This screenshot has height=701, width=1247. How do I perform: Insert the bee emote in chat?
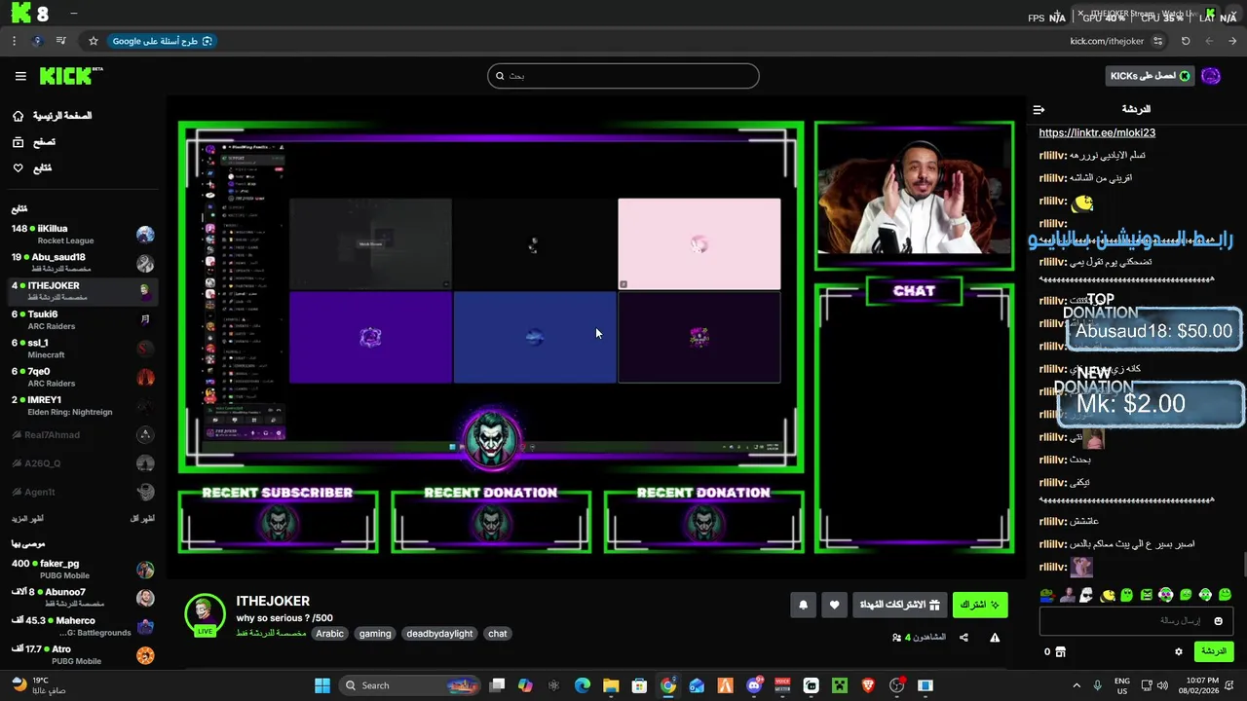click(1107, 595)
